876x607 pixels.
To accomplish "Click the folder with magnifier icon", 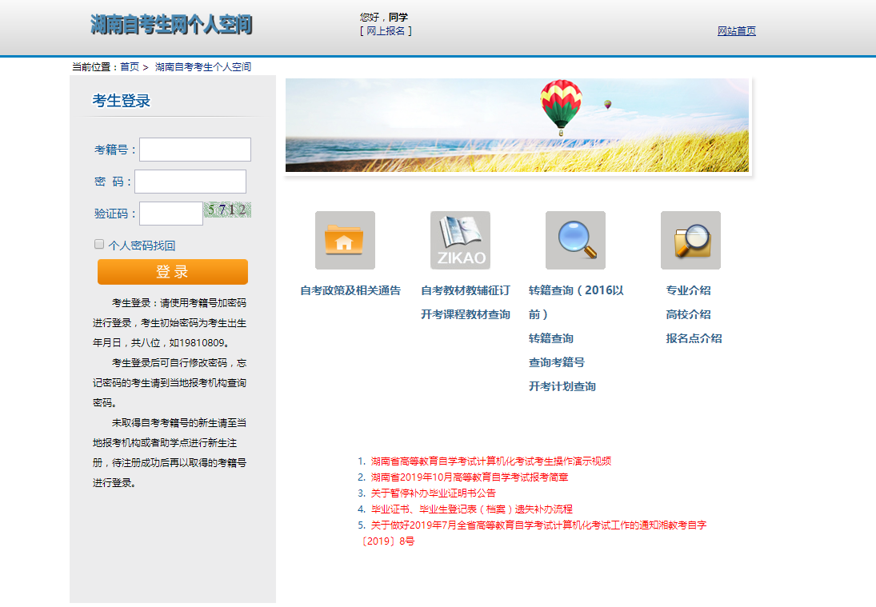I will (690, 240).
